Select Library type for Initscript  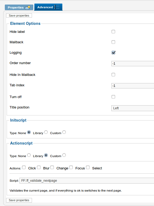pos(46,132)
